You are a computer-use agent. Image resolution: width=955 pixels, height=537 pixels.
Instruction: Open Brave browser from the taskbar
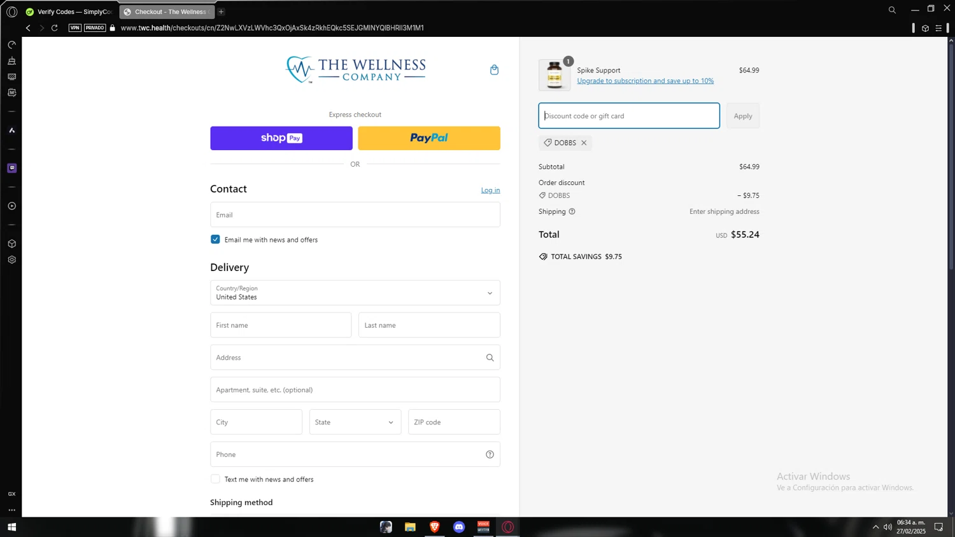coord(435,527)
